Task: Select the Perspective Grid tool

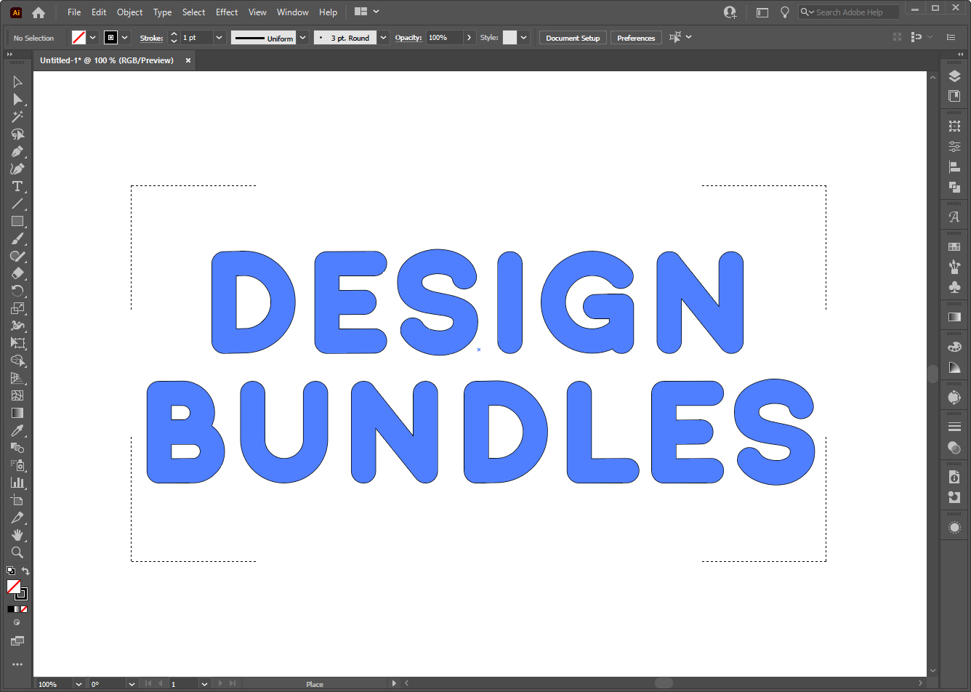Action: 17,379
